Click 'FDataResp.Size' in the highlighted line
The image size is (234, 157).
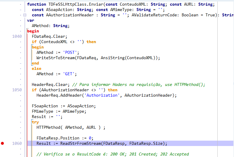(x=146, y=144)
